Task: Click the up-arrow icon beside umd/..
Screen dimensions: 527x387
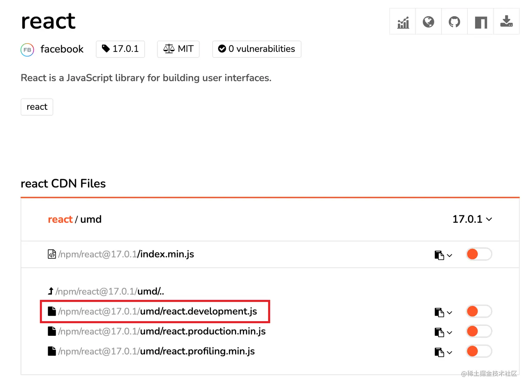Action: [51, 291]
